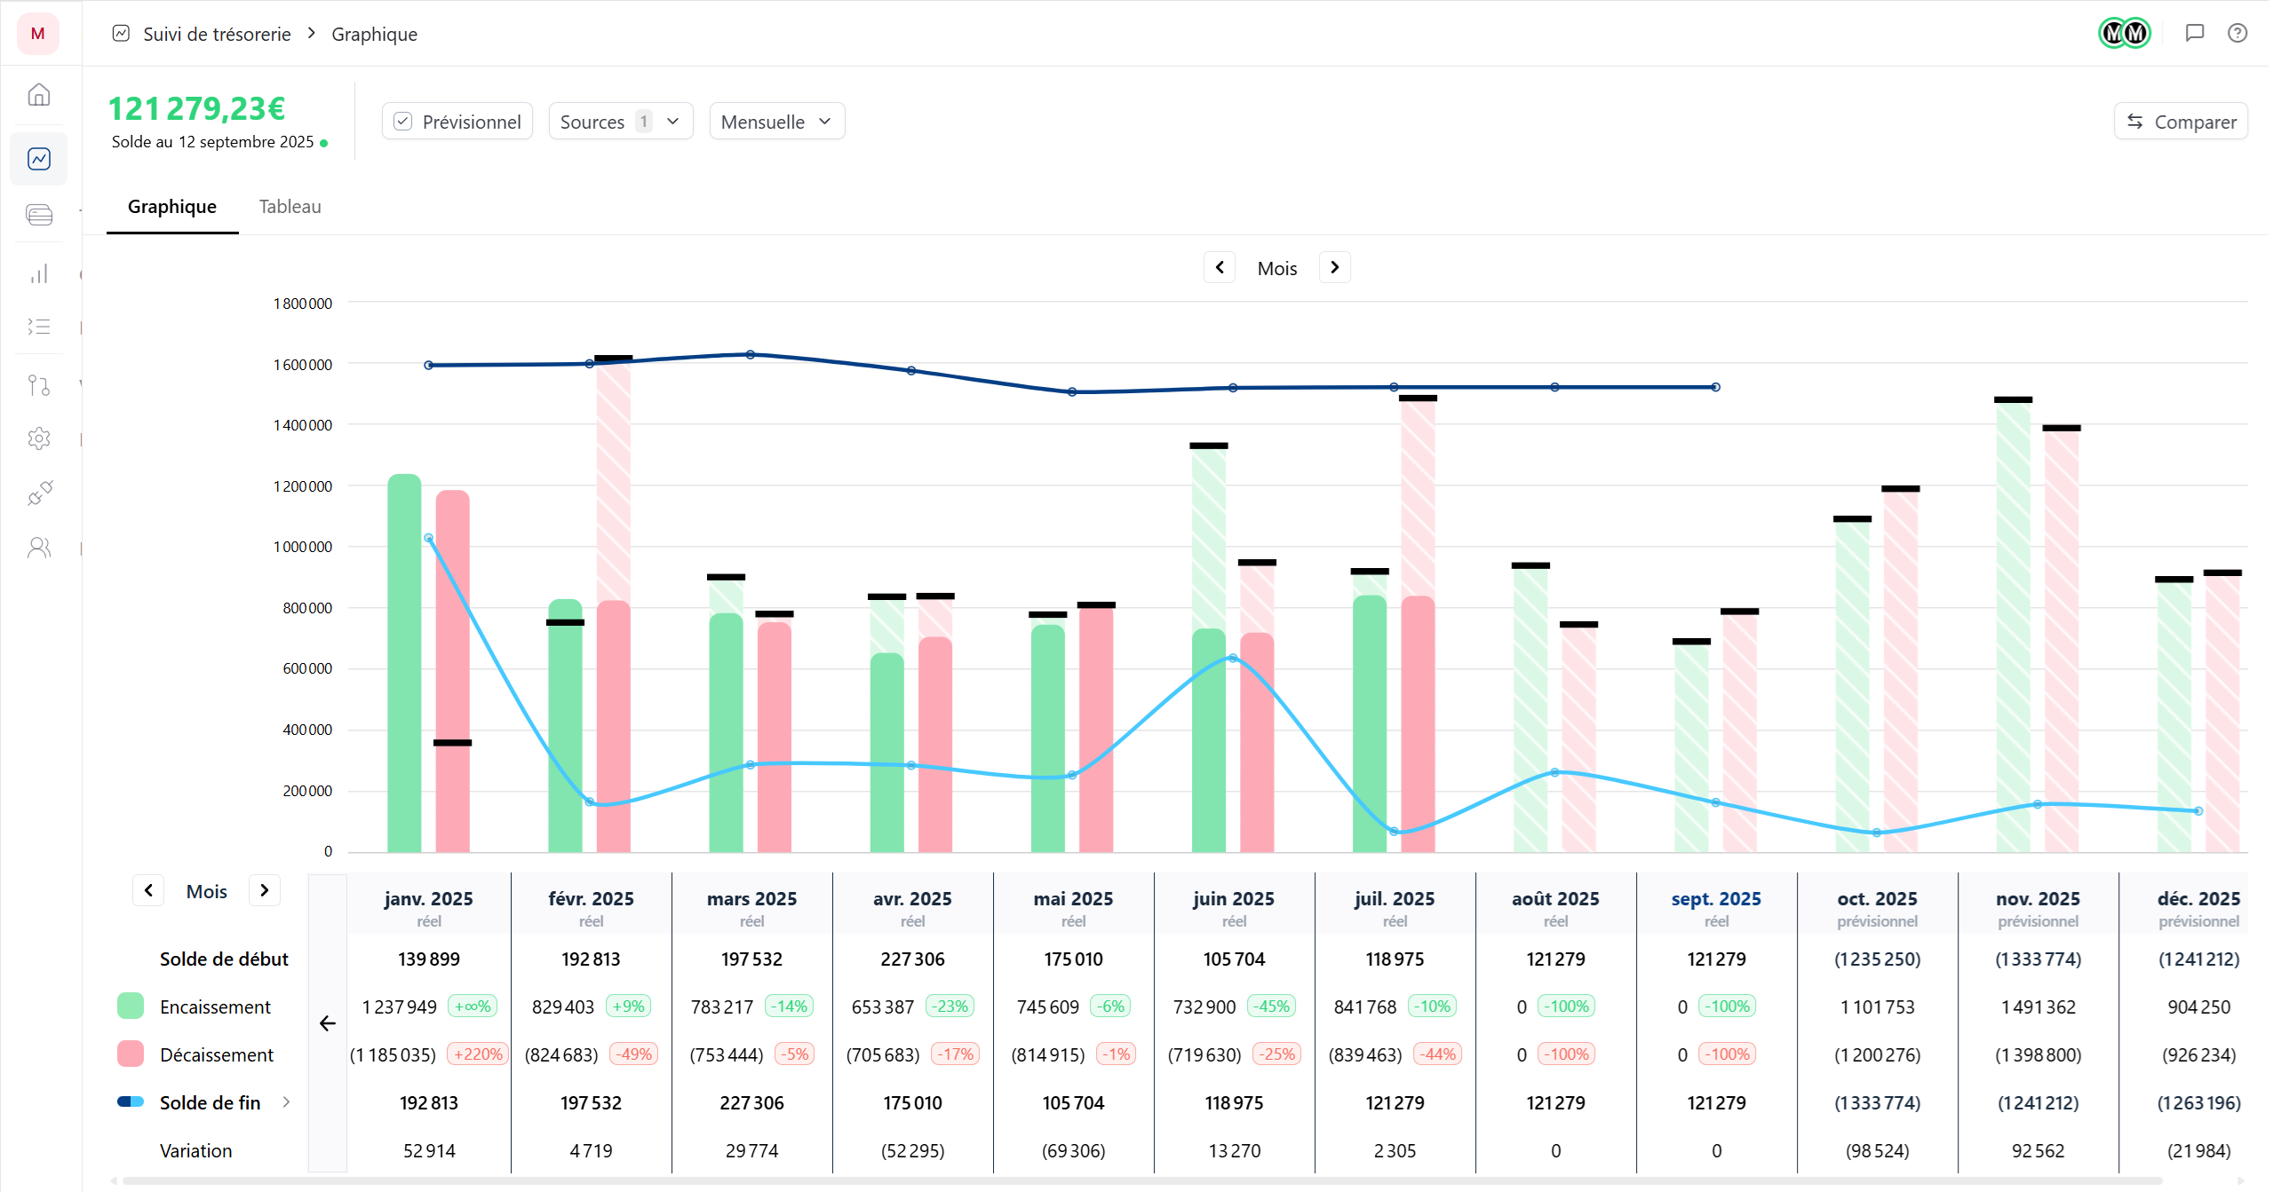Open the treasury chart icon in sidebar
The width and height of the screenshot is (2273, 1192).
39,159
